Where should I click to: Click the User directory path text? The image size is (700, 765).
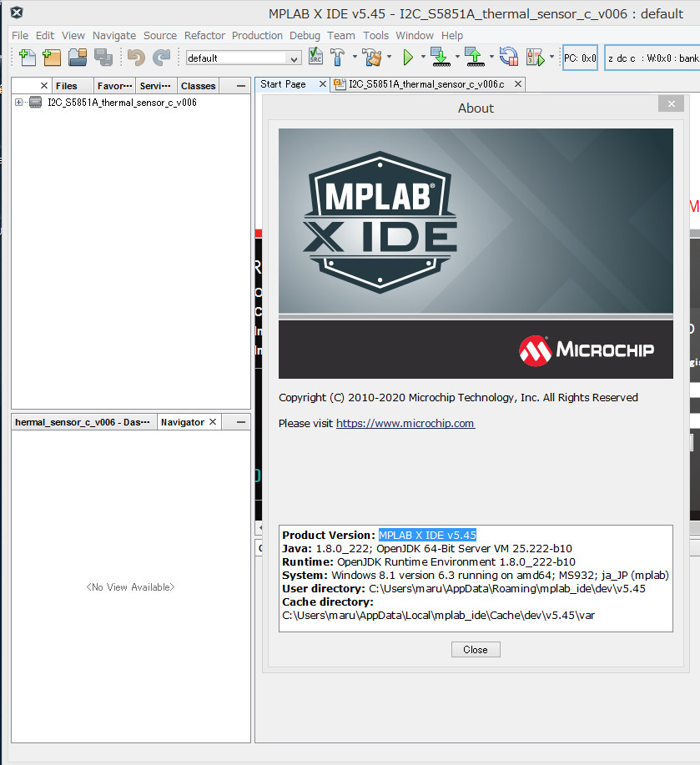[507, 588]
